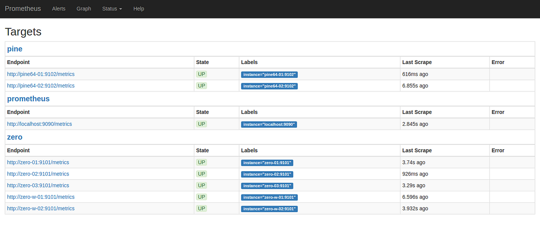Click the instance="zero-w-02:9101" label badge
540x236 pixels.
pyautogui.click(x=269, y=209)
